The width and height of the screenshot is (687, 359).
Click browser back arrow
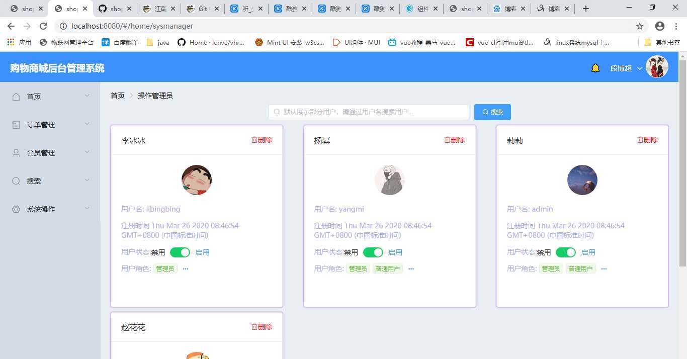(x=11, y=26)
